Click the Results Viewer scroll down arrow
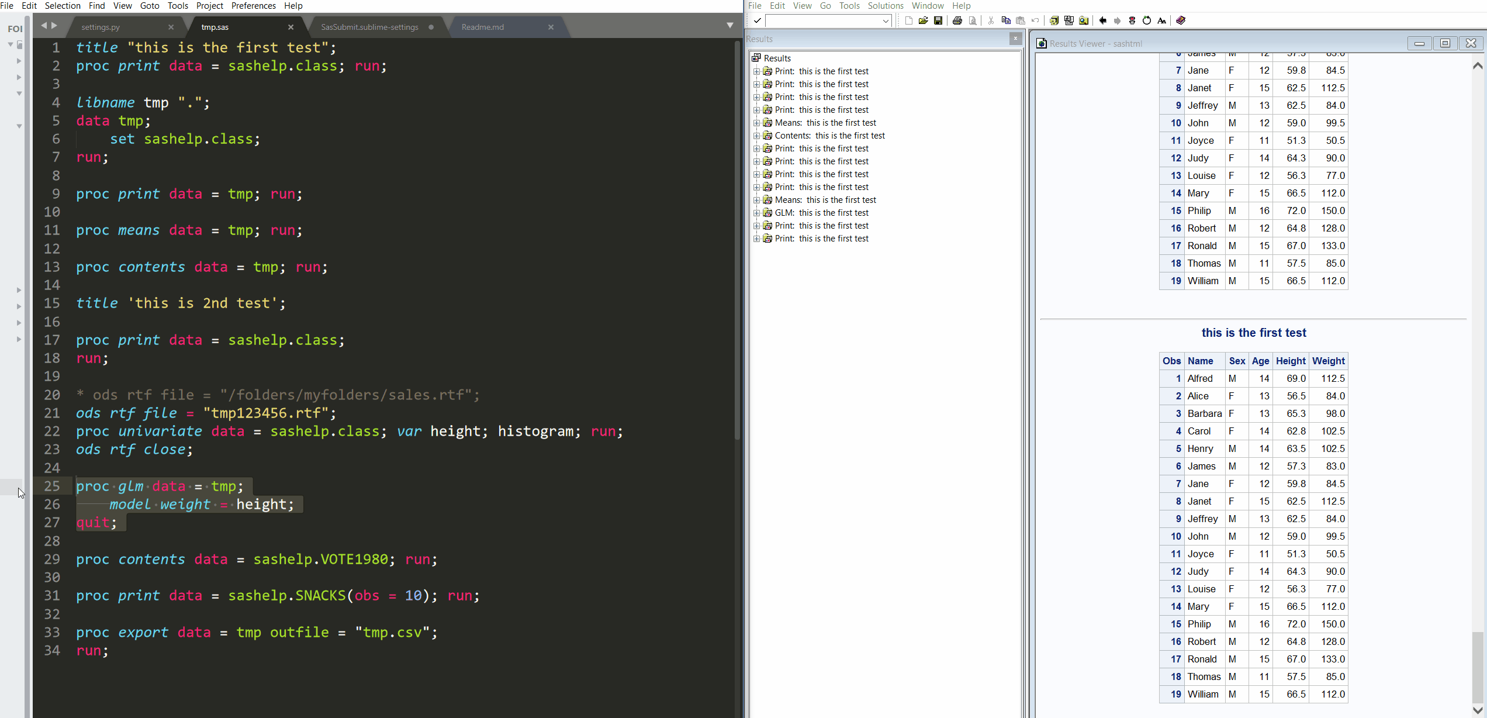The image size is (1487, 718). pos(1478,710)
